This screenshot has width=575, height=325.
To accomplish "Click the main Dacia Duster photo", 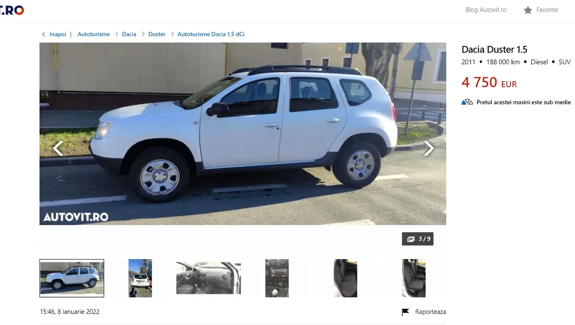I will (x=243, y=134).
